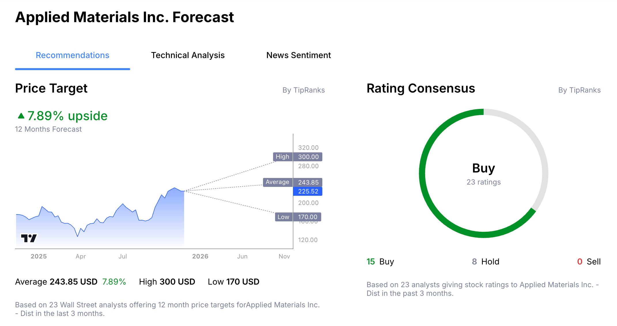
Task: Open the News Sentiment tab
Action: [299, 55]
